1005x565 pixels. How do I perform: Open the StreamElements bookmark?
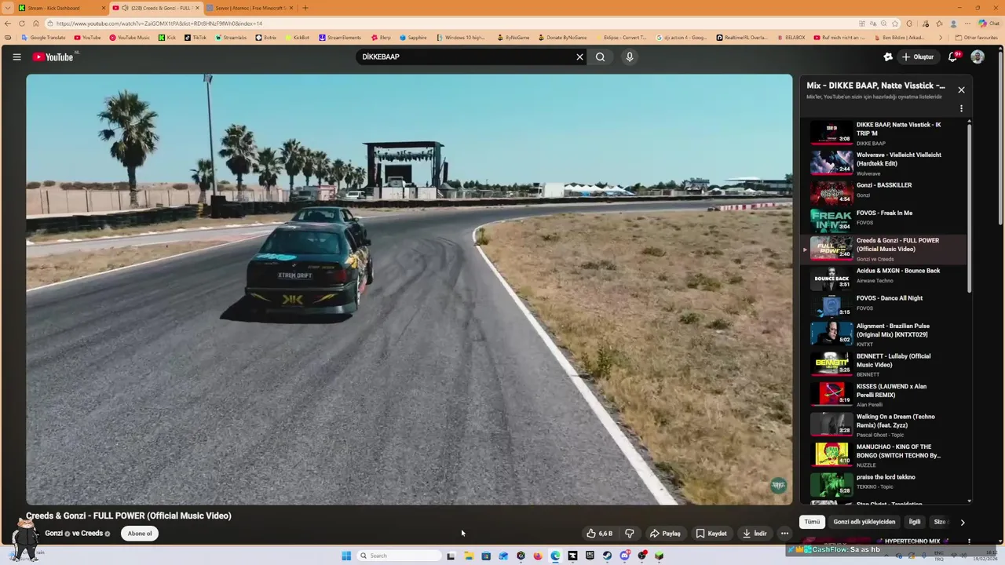point(340,38)
